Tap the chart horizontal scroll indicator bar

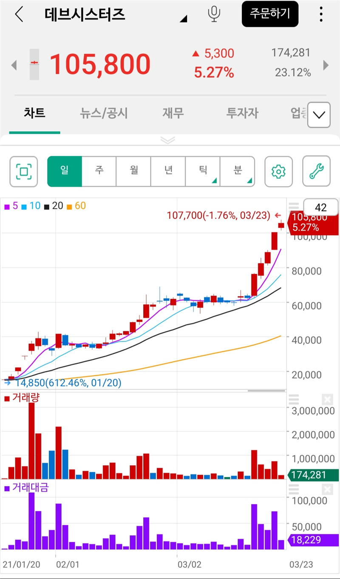pos(266,390)
